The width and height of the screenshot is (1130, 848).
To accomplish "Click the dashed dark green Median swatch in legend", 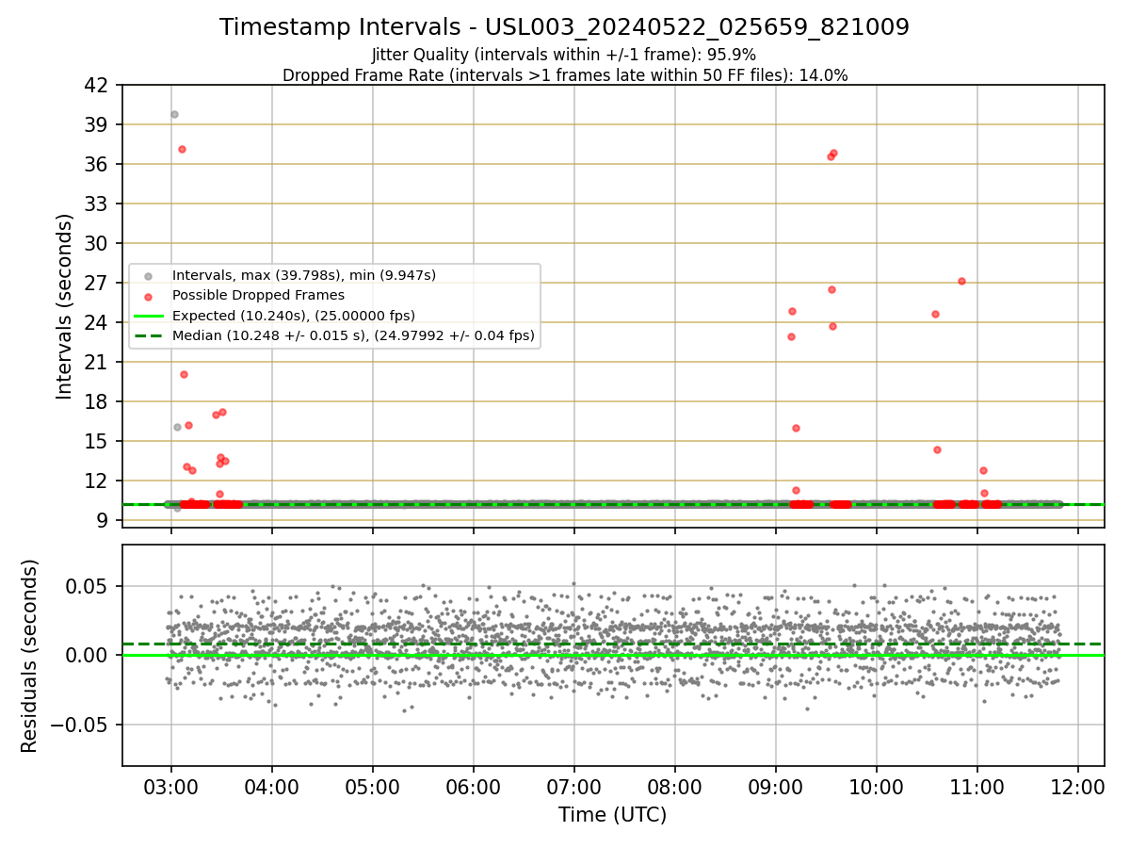I will click(x=148, y=335).
